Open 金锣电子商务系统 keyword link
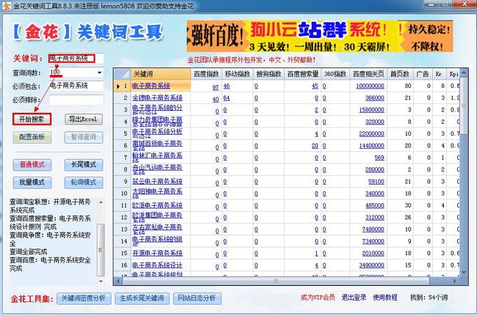Image resolution: width=477 pixels, height=316 pixels. coord(157,98)
